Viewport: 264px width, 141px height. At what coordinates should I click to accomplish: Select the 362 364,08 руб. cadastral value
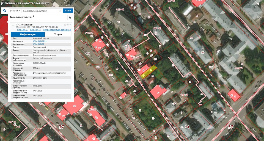tap(39, 63)
